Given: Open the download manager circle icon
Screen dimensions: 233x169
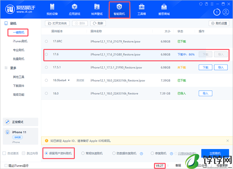Looking at the screenshot, I should pyautogui.click(x=216, y=12).
